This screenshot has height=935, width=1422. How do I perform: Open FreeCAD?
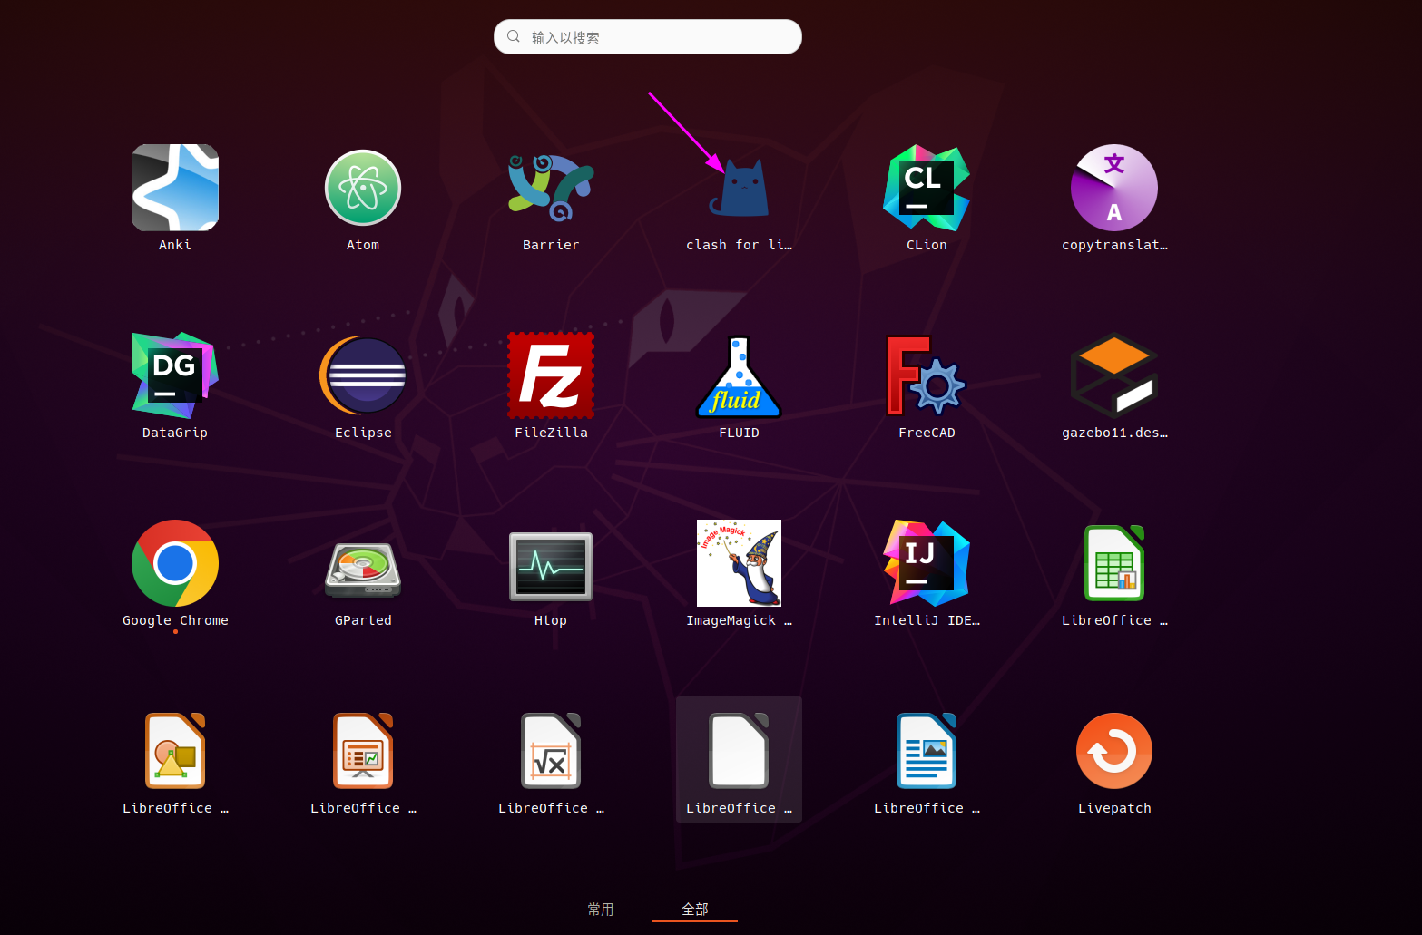(927, 375)
